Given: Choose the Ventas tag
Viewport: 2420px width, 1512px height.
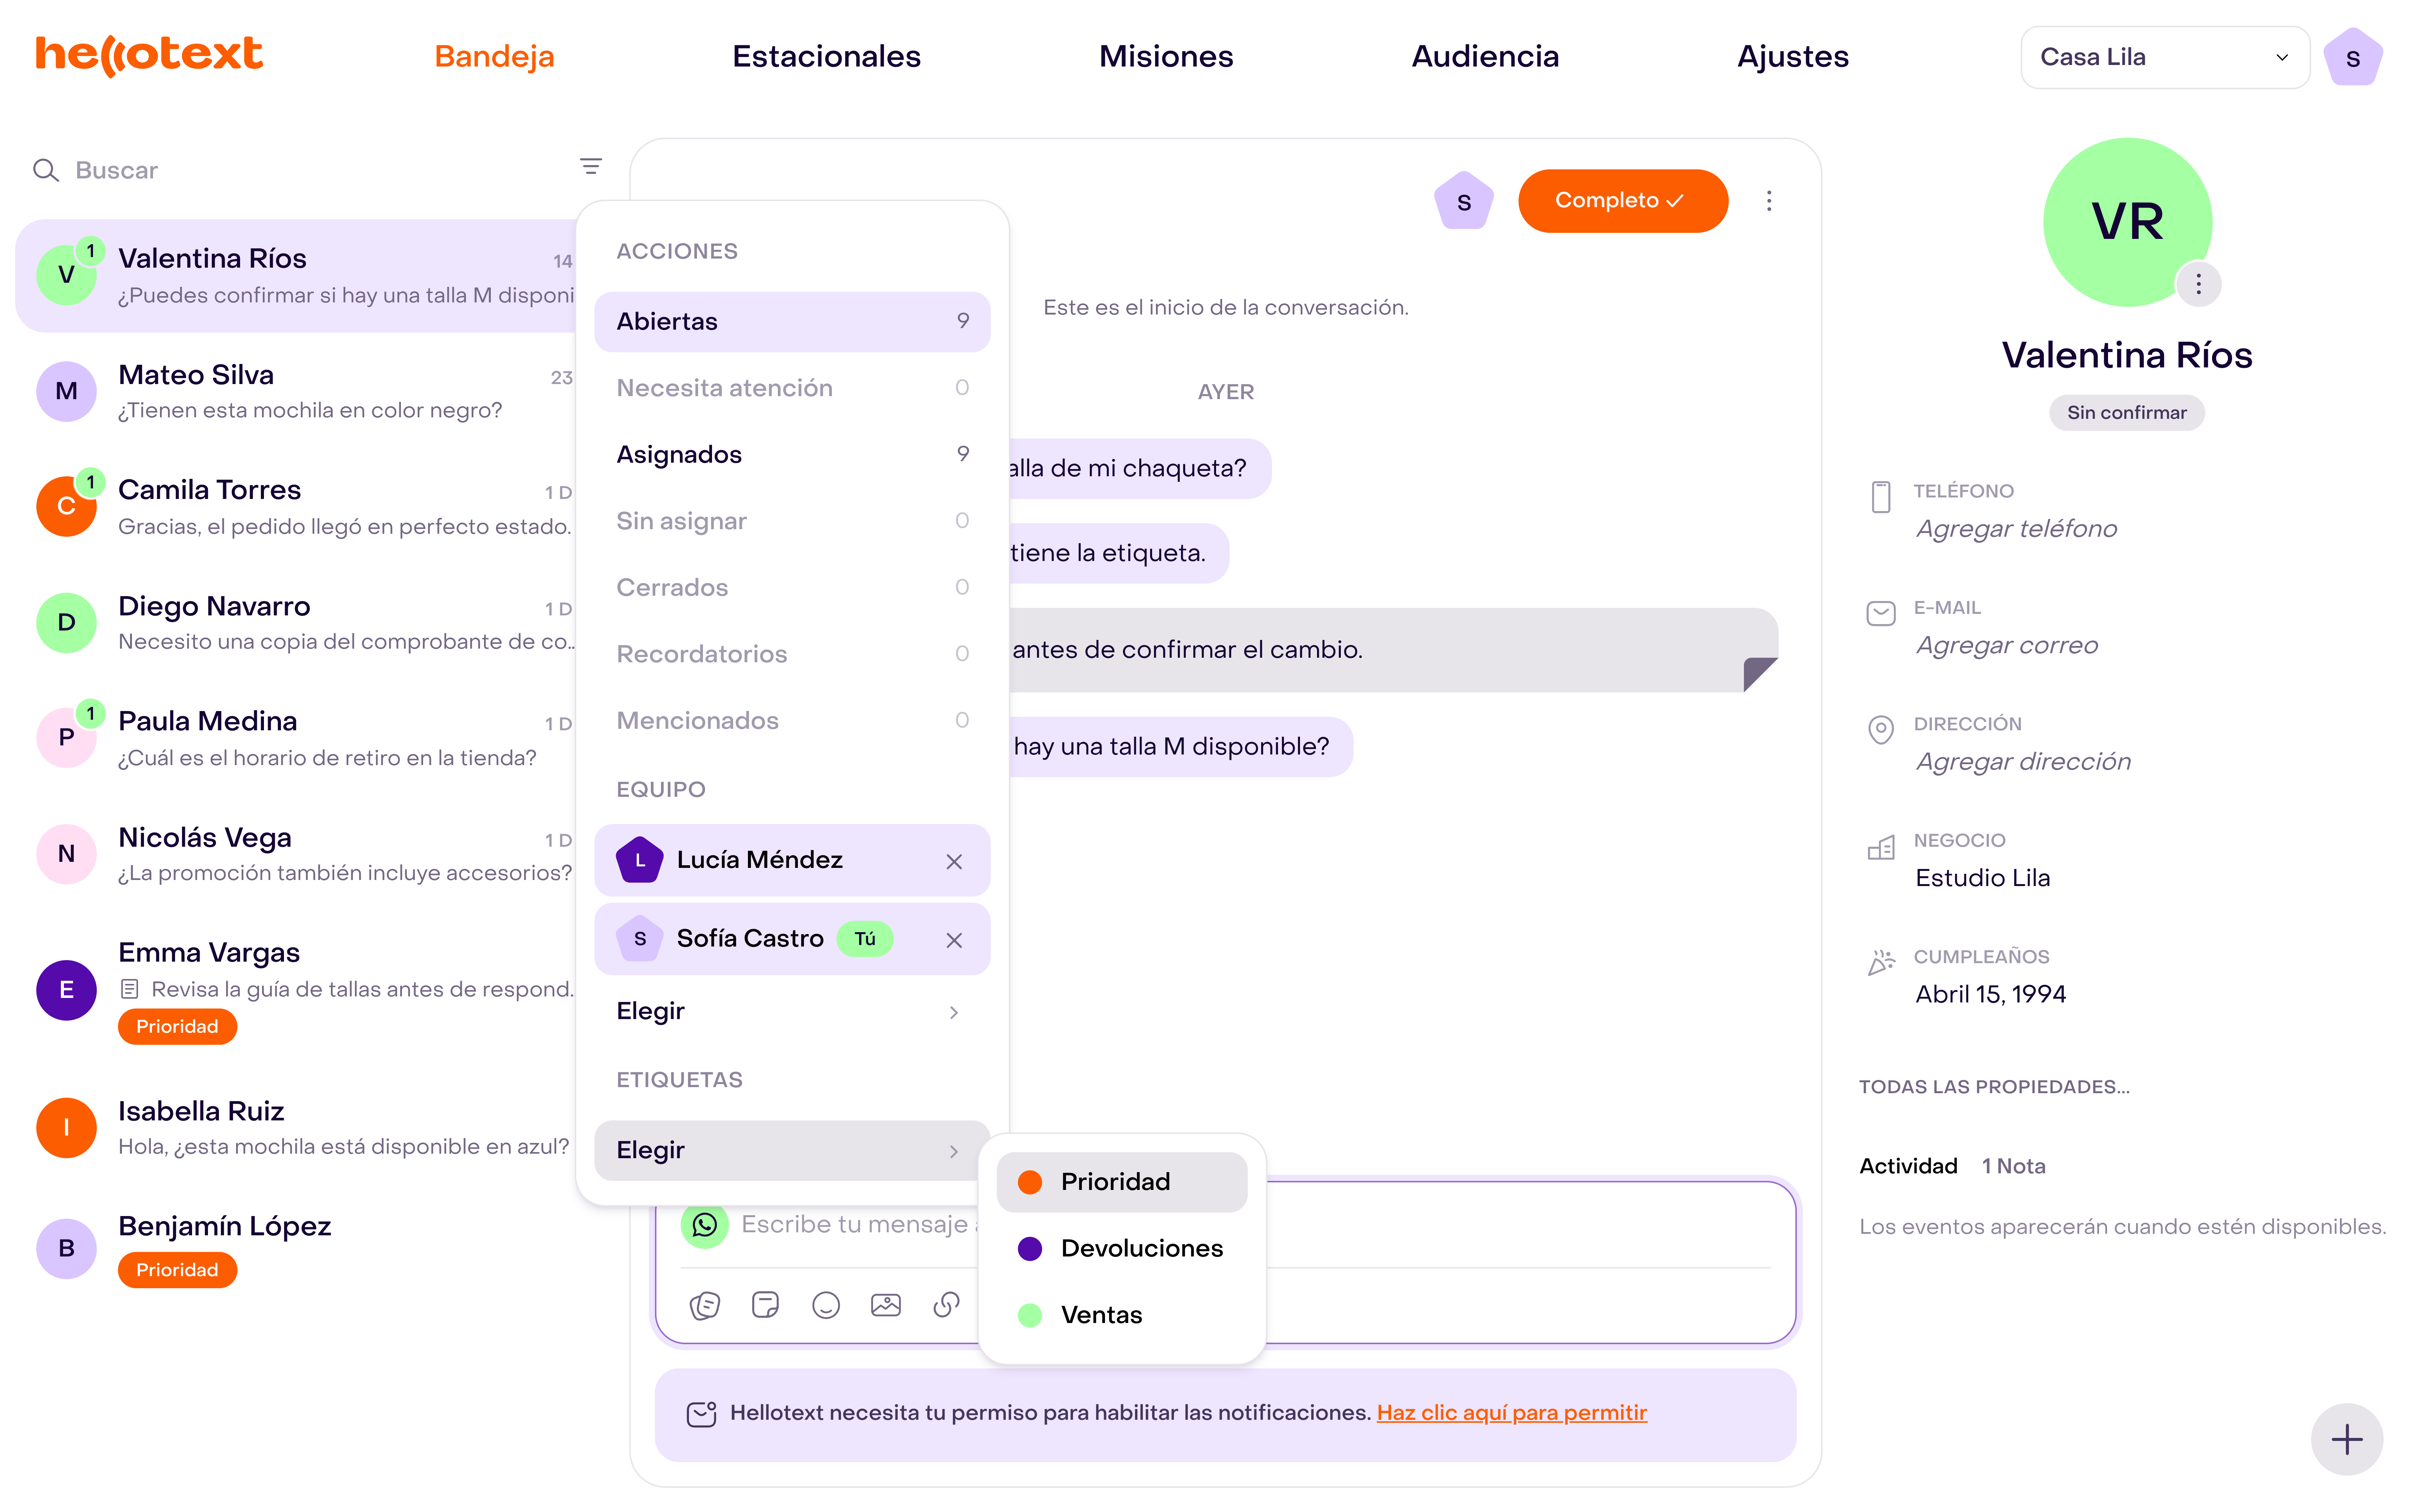Looking at the screenshot, I should pos(1122,1315).
